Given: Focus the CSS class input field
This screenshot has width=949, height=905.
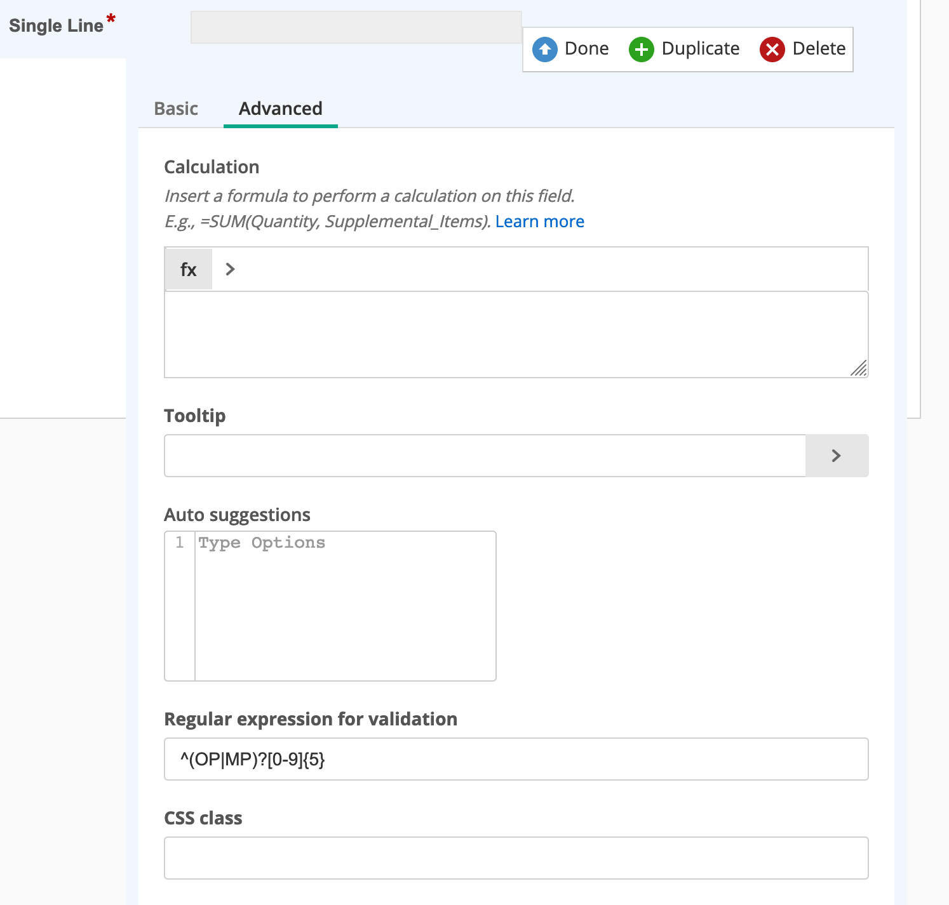Looking at the screenshot, I should [x=516, y=858].
